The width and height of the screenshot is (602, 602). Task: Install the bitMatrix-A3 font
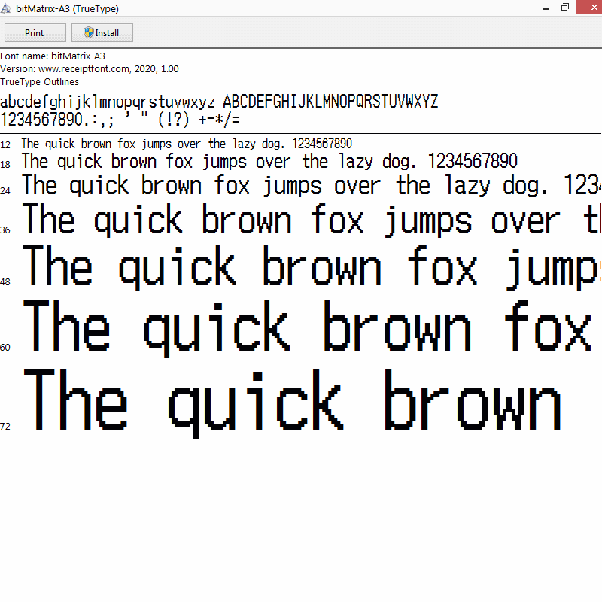click(x=102, y=32)
